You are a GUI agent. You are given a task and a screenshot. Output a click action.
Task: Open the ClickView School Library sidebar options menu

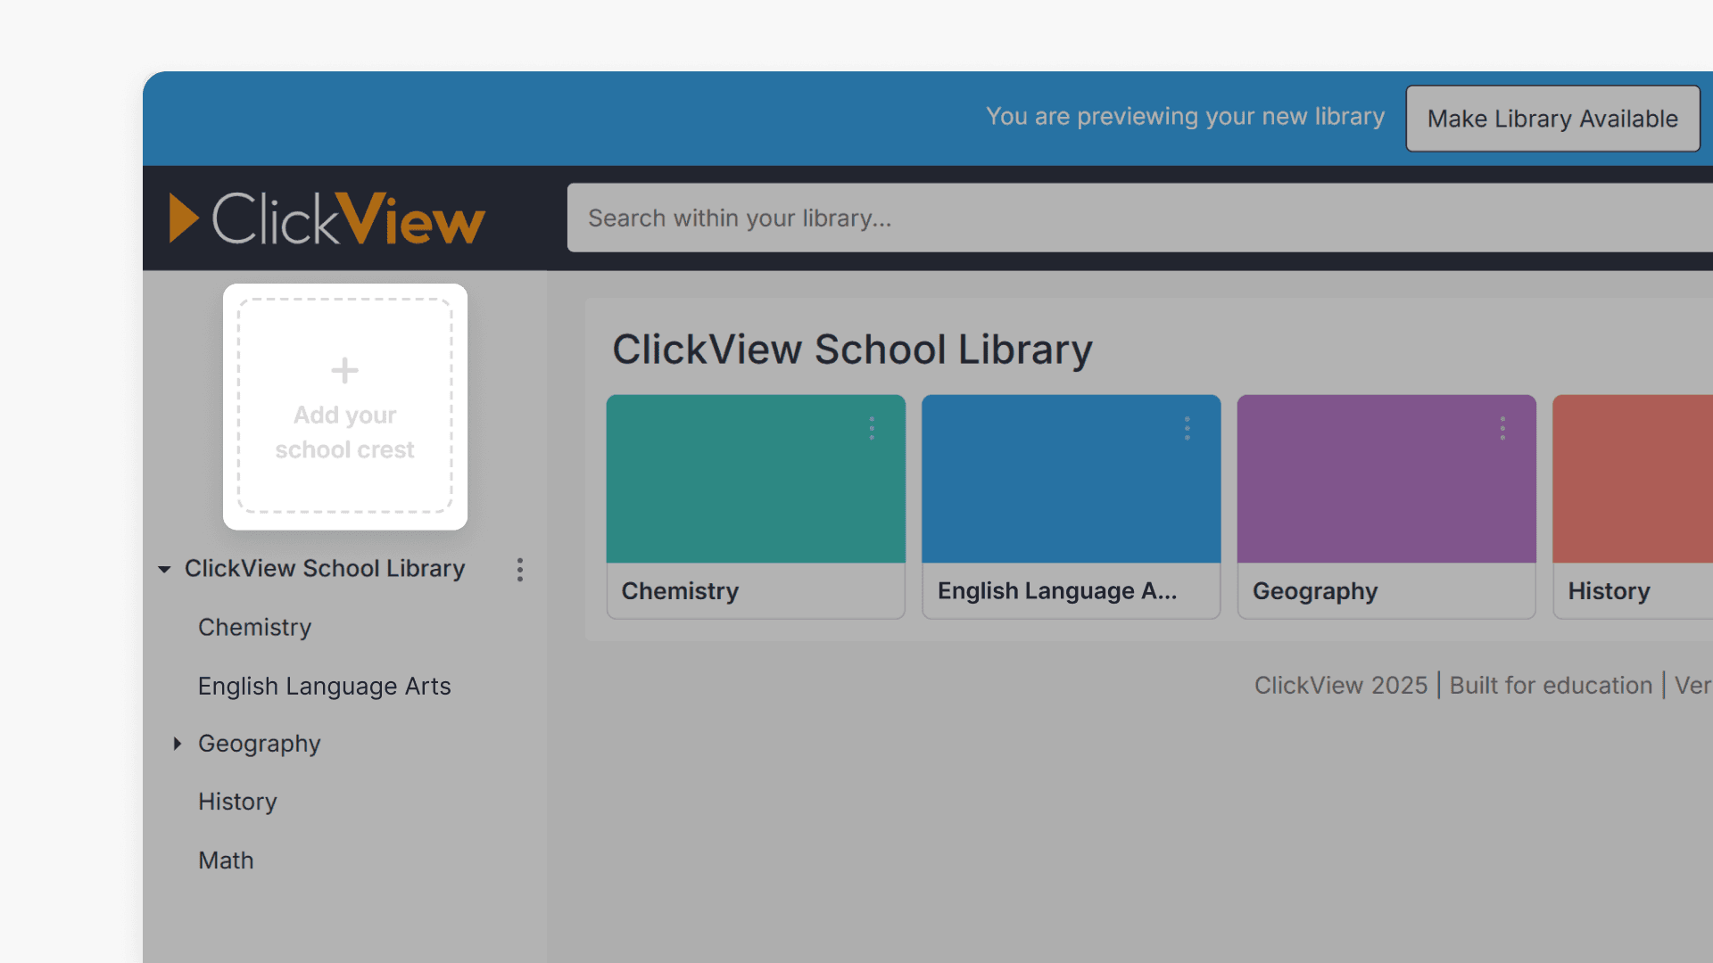tap(520, 569)
